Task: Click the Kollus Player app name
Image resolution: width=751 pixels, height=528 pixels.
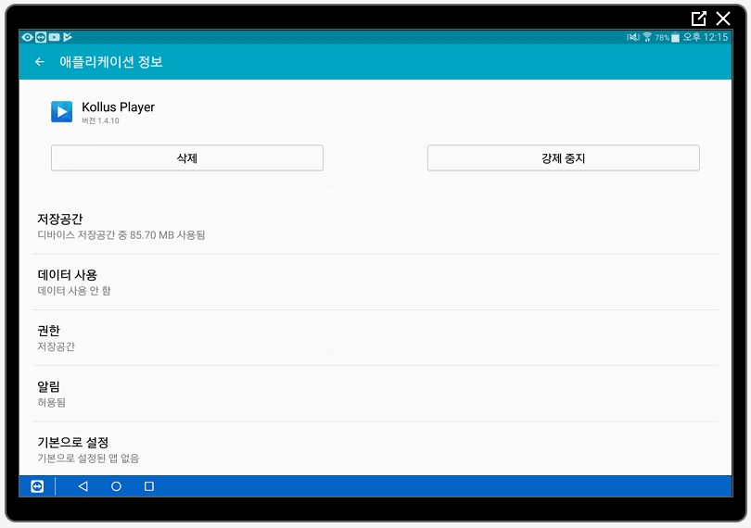Action: [119, 107]
